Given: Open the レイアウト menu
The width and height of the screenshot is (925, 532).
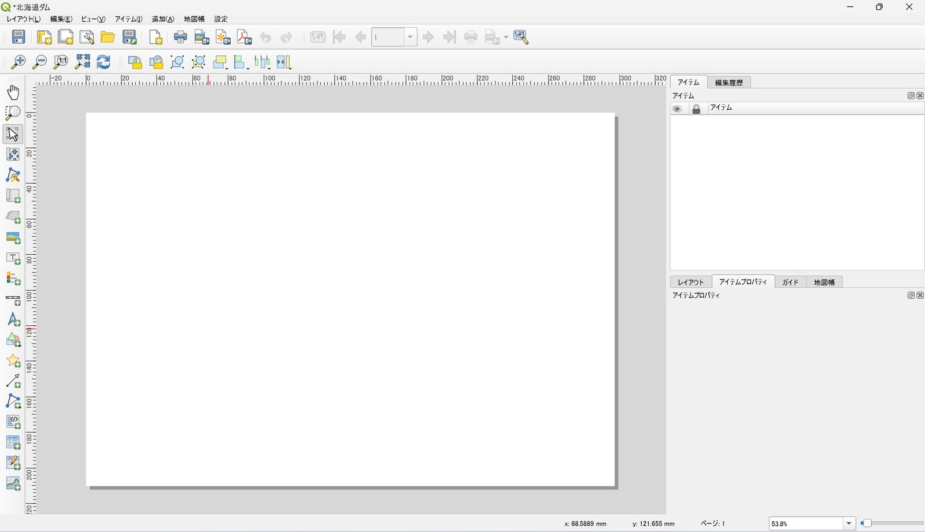Looking at the screenshot, I should tap(24, 19).
